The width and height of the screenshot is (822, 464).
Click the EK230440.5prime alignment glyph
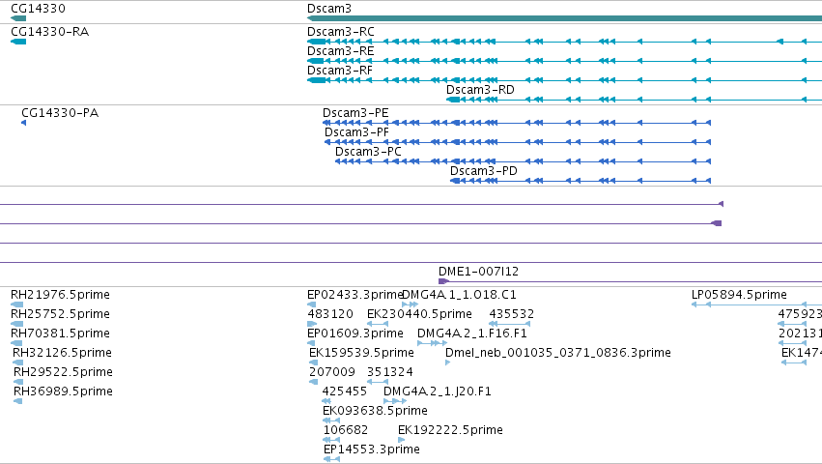(378, 324)
